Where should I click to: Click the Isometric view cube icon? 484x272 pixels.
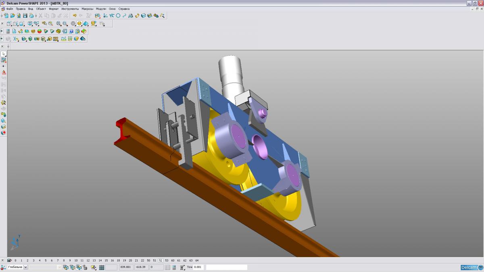29,23
